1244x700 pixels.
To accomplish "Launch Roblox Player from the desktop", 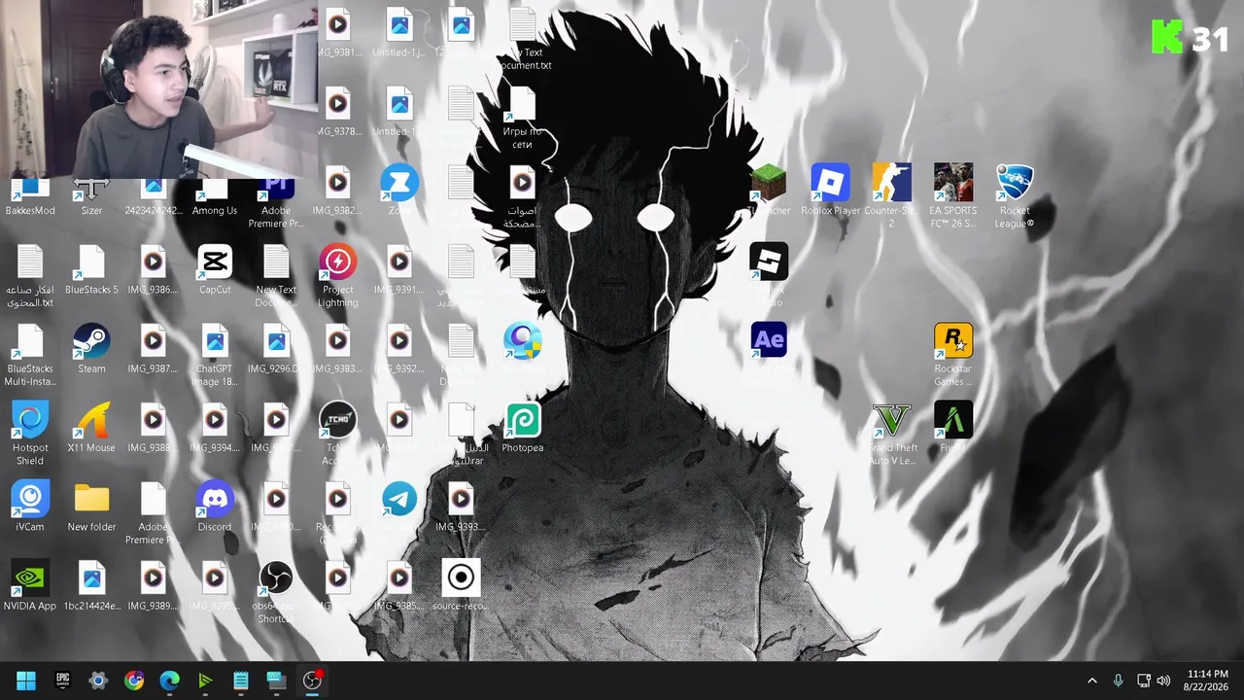I will click(x=830, y=192).
